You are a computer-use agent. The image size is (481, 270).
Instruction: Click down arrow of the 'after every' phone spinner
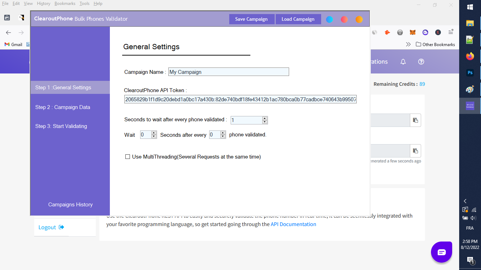223,136
